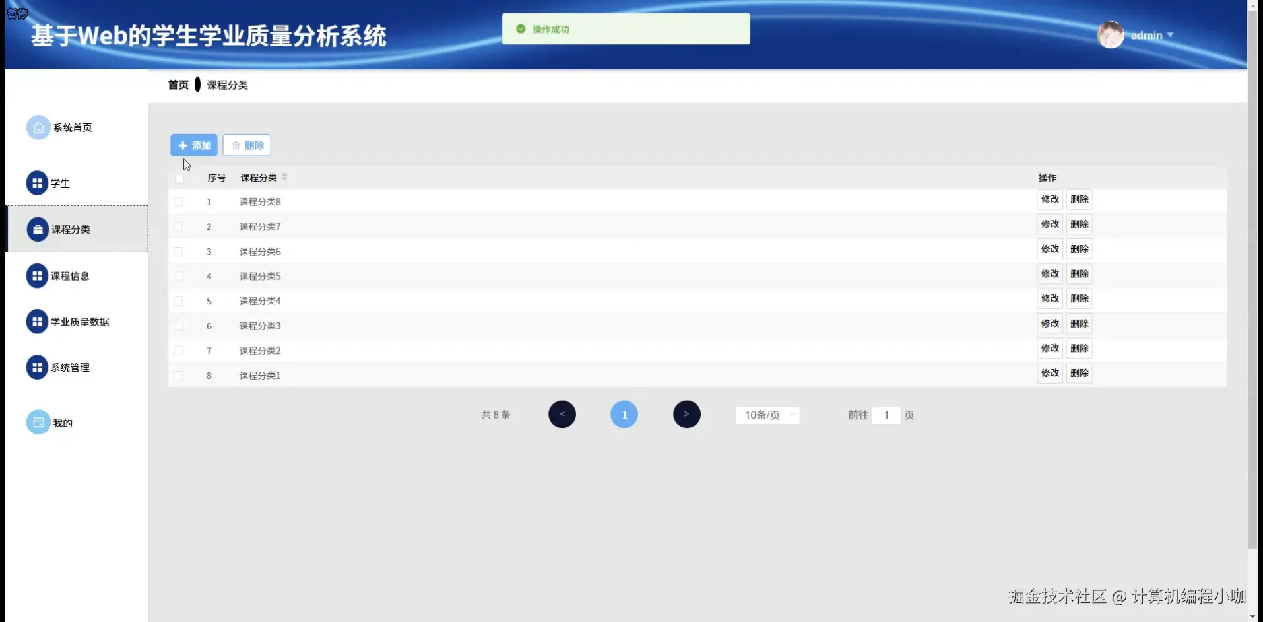Viewport: 1263px width, 622px height.
Task: Click the 课程分类 sidebar icon
Action: pyautogui.click(x=38, y=229)
